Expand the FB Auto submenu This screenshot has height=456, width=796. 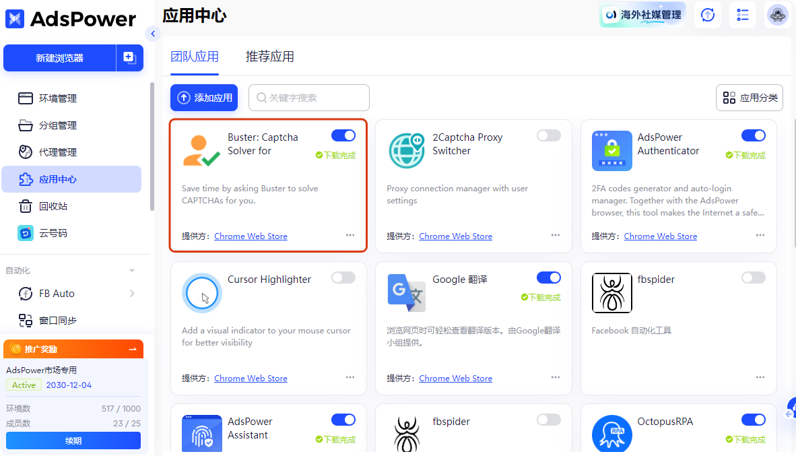[133, 294]
